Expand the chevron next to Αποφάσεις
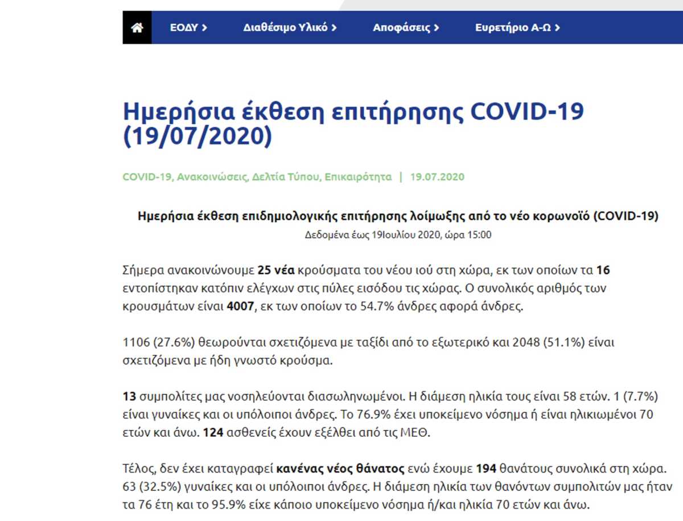Image resolution: width=683 pixels, height=521 pixels. [x=436, y=27]
